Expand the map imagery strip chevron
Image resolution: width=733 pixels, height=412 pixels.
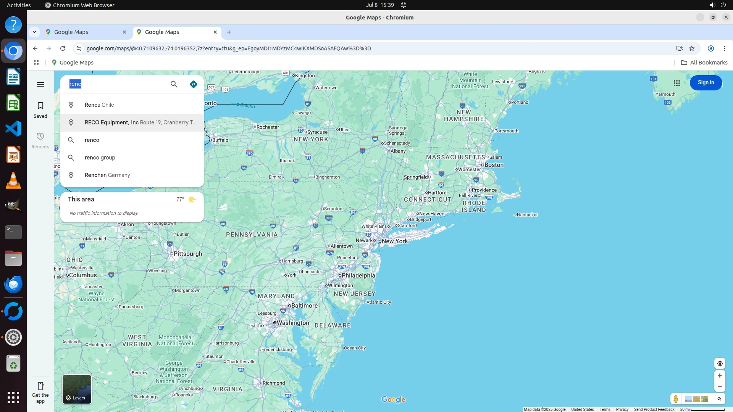(x=719, y=399)
